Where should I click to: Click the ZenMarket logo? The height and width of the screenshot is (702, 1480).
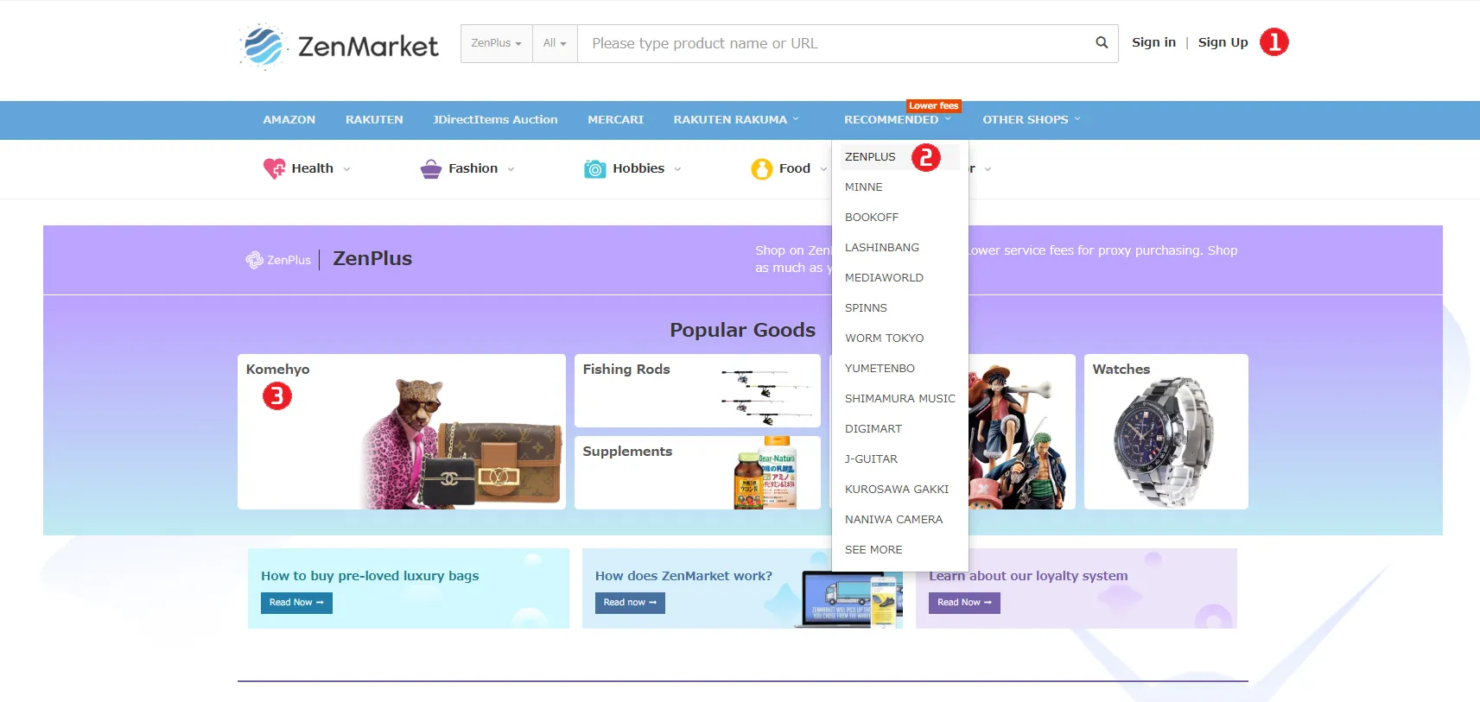pos(339,46)
